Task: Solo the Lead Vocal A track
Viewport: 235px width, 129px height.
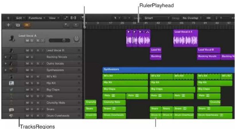Action: (32, 41)
